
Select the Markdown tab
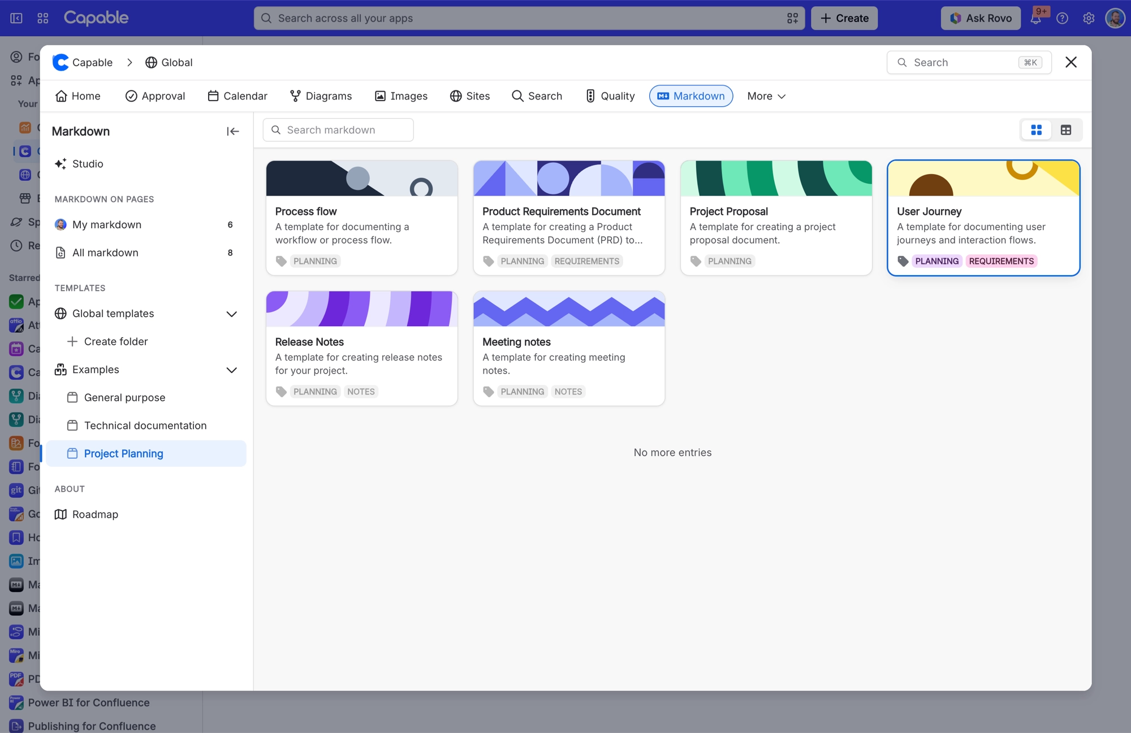(691, 96)
